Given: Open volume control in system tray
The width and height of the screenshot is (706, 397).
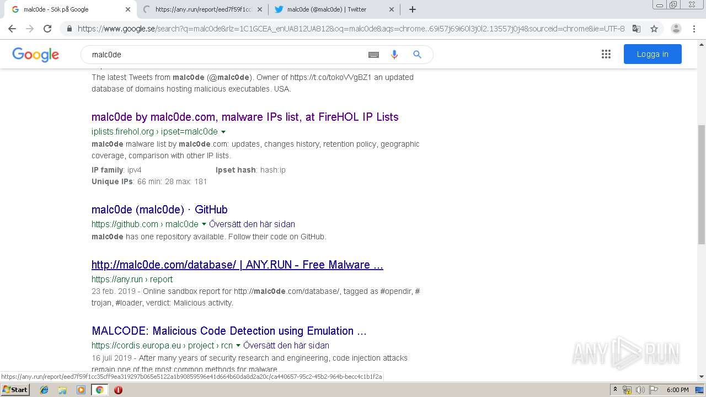Looking at the screenshot, I should (x=640, y=390).
